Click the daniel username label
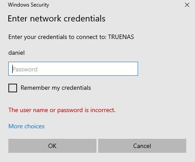 point(16,53)
